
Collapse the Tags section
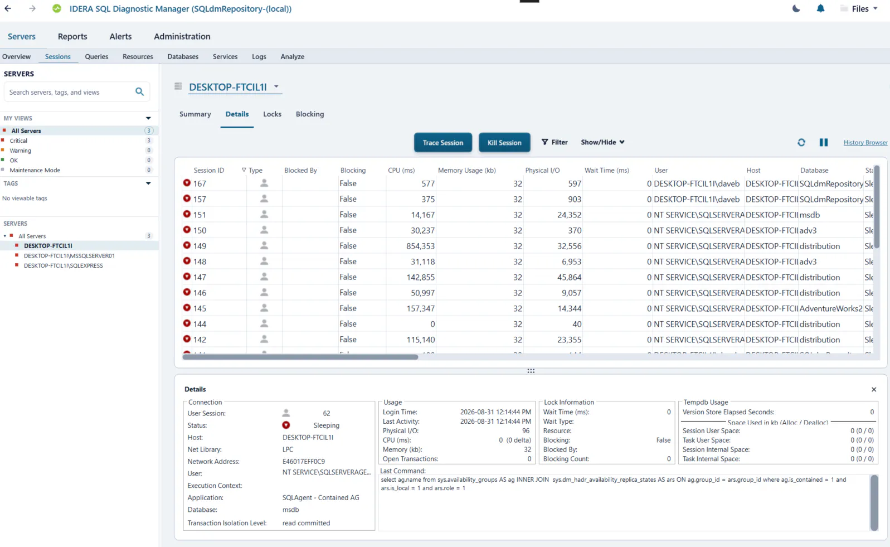point(148,183)
